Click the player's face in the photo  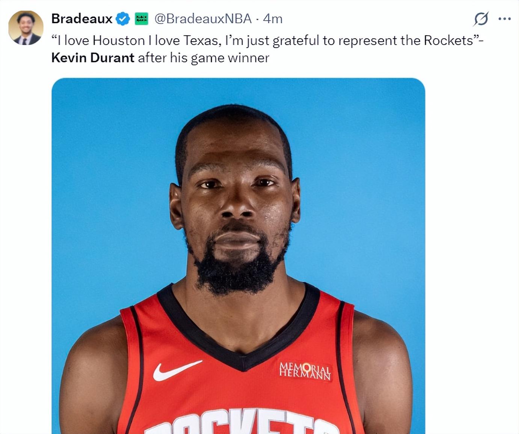(235, 203)
